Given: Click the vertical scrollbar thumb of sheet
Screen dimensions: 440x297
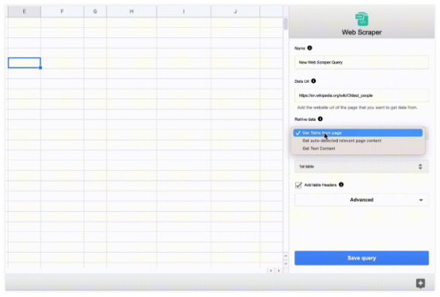Looking at the screenshot, I should (x=286, y=24).
